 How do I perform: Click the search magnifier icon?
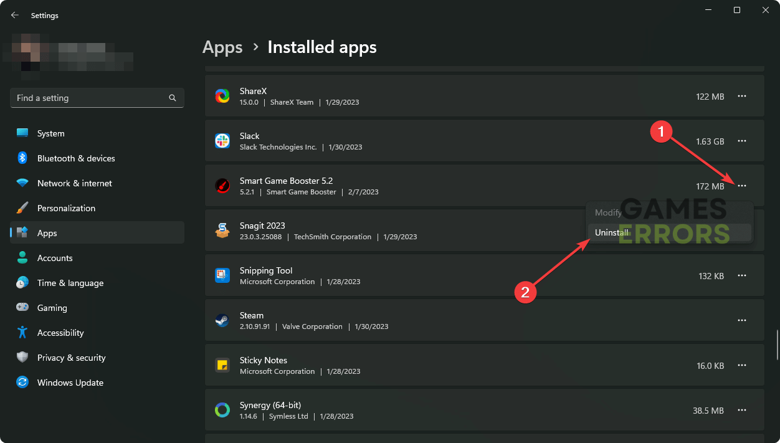[x=173, y=98]
